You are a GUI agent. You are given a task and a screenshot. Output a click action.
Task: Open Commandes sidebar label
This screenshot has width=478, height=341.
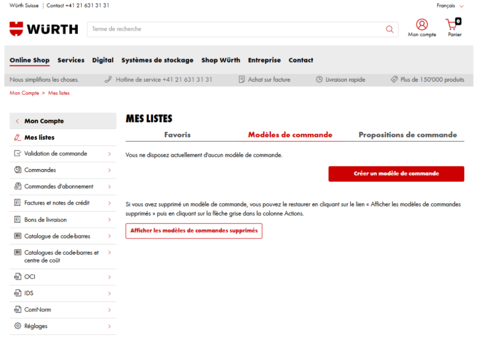coord(40,170)
